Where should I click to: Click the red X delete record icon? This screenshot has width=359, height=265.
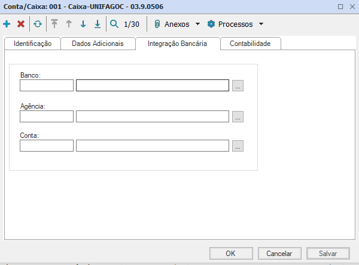point(21,24)
